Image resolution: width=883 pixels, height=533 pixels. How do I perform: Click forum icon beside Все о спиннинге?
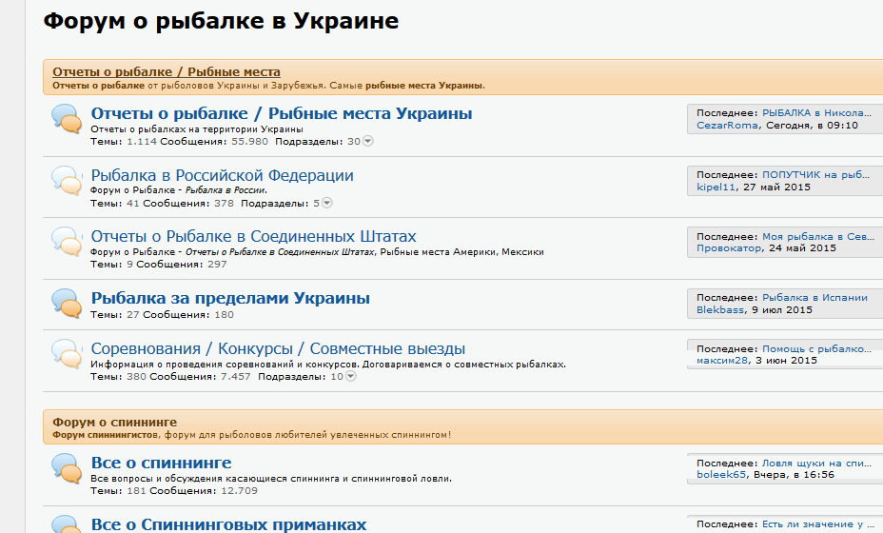click(x=65, y=467)
